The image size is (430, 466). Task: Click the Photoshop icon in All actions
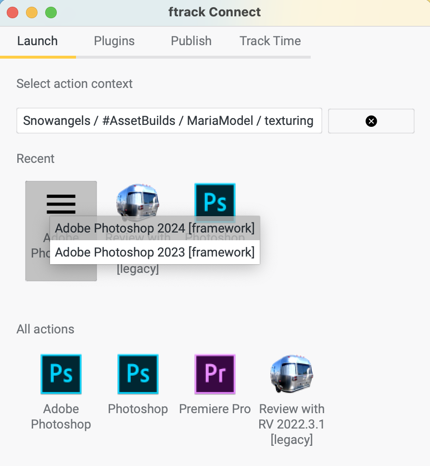138,374
